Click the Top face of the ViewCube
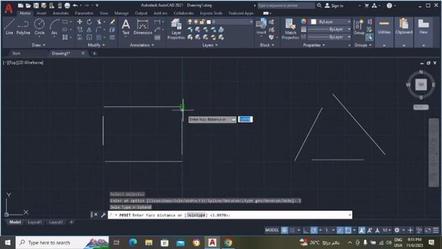 tap(421, 84)
